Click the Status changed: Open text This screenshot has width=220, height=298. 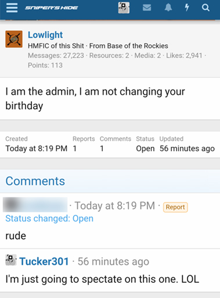[x=49, y=218]
